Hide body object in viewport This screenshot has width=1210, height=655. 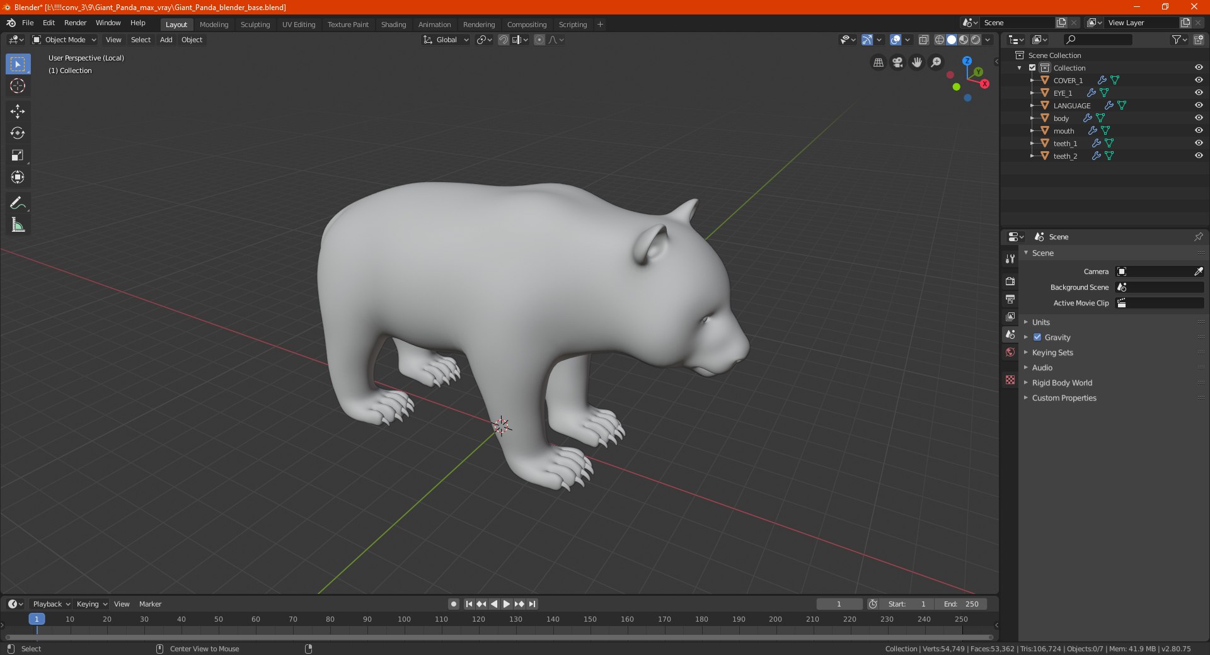click(x=1199, y=118)
